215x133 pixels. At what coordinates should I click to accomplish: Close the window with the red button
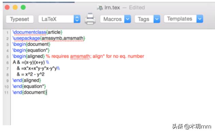7,7
